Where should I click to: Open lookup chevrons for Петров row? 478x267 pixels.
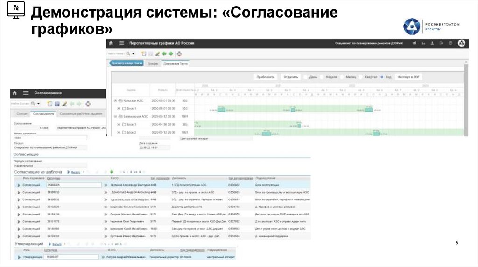pyautogui.click(x=103, y=257)
